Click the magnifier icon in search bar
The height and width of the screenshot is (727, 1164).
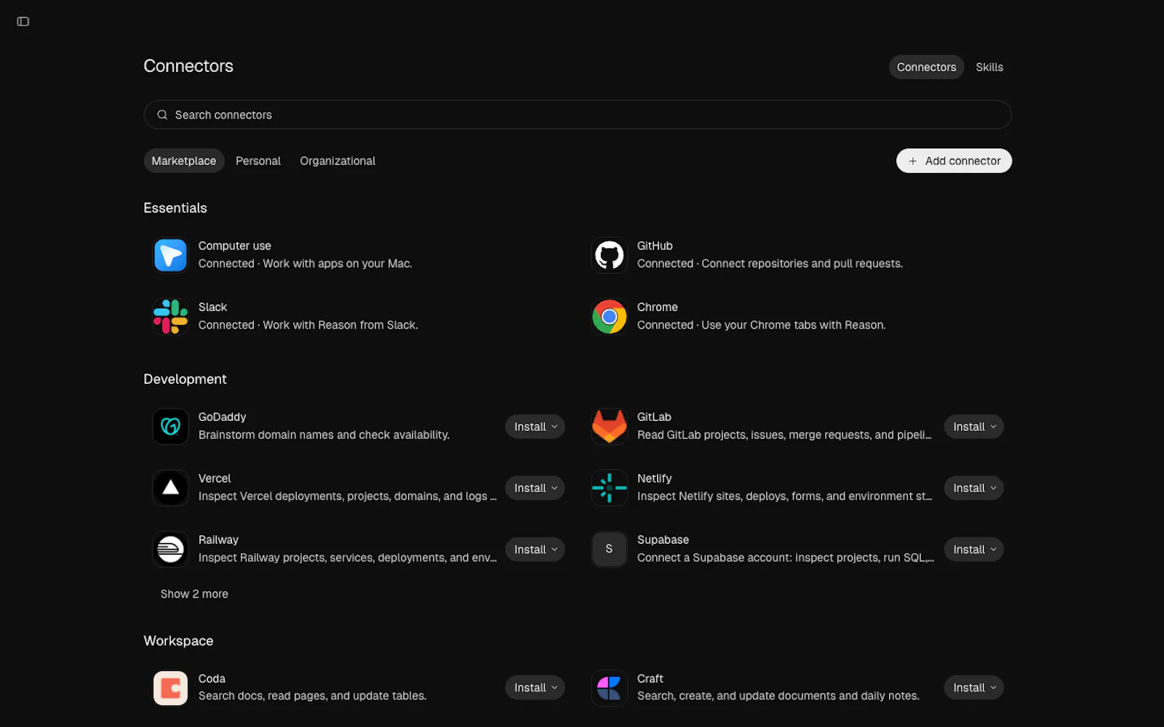click(x=162, y=115)
